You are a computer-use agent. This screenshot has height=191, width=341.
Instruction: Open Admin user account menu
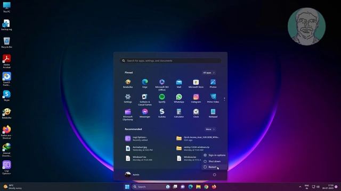pos(132,175)
